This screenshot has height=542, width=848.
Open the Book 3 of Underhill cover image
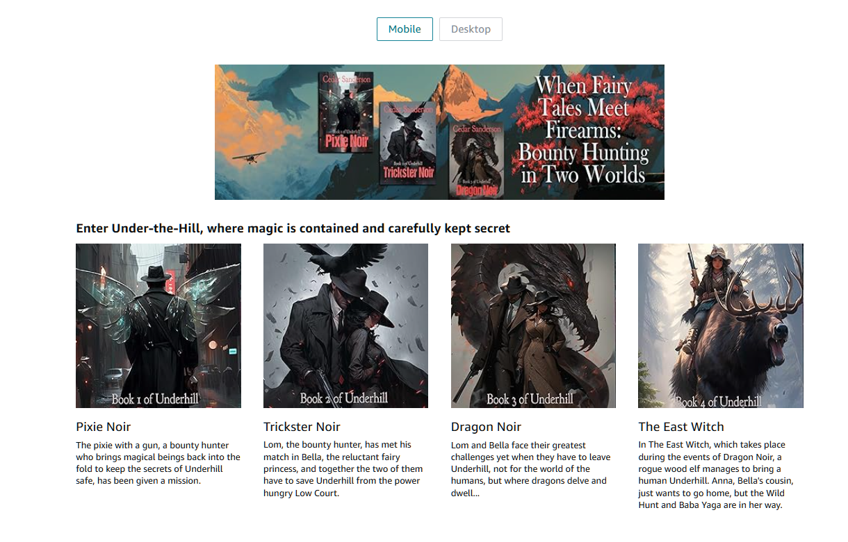tap(533, 325)
